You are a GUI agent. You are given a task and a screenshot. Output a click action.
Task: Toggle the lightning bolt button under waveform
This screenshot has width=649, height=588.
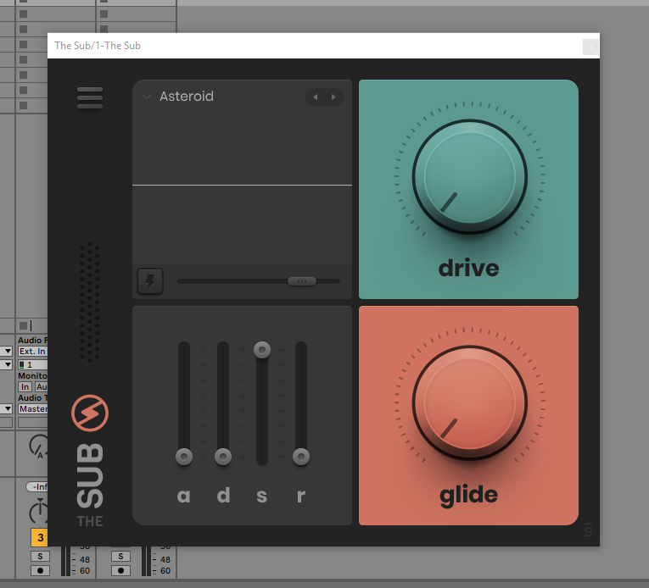150,281
